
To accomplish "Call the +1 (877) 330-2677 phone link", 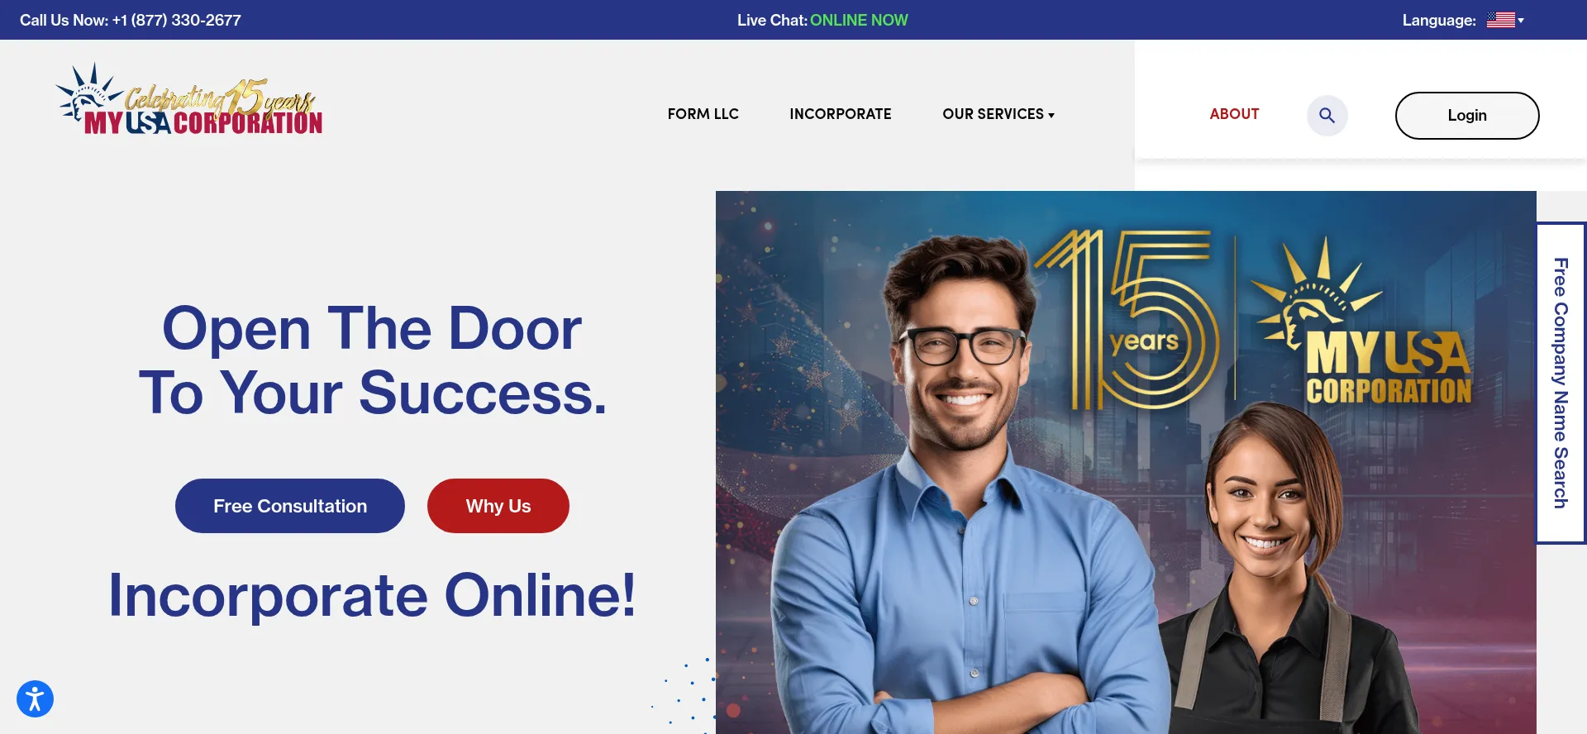I will (177, 20).
